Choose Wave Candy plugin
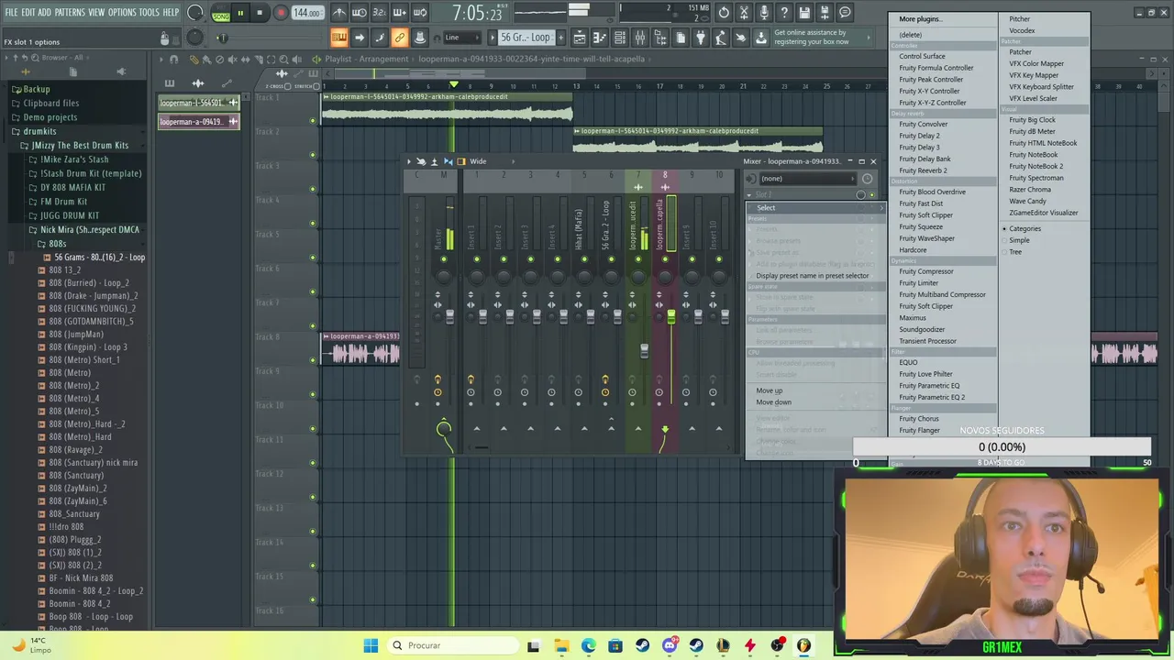The image size is (1174, 660). coord(1027,201)
